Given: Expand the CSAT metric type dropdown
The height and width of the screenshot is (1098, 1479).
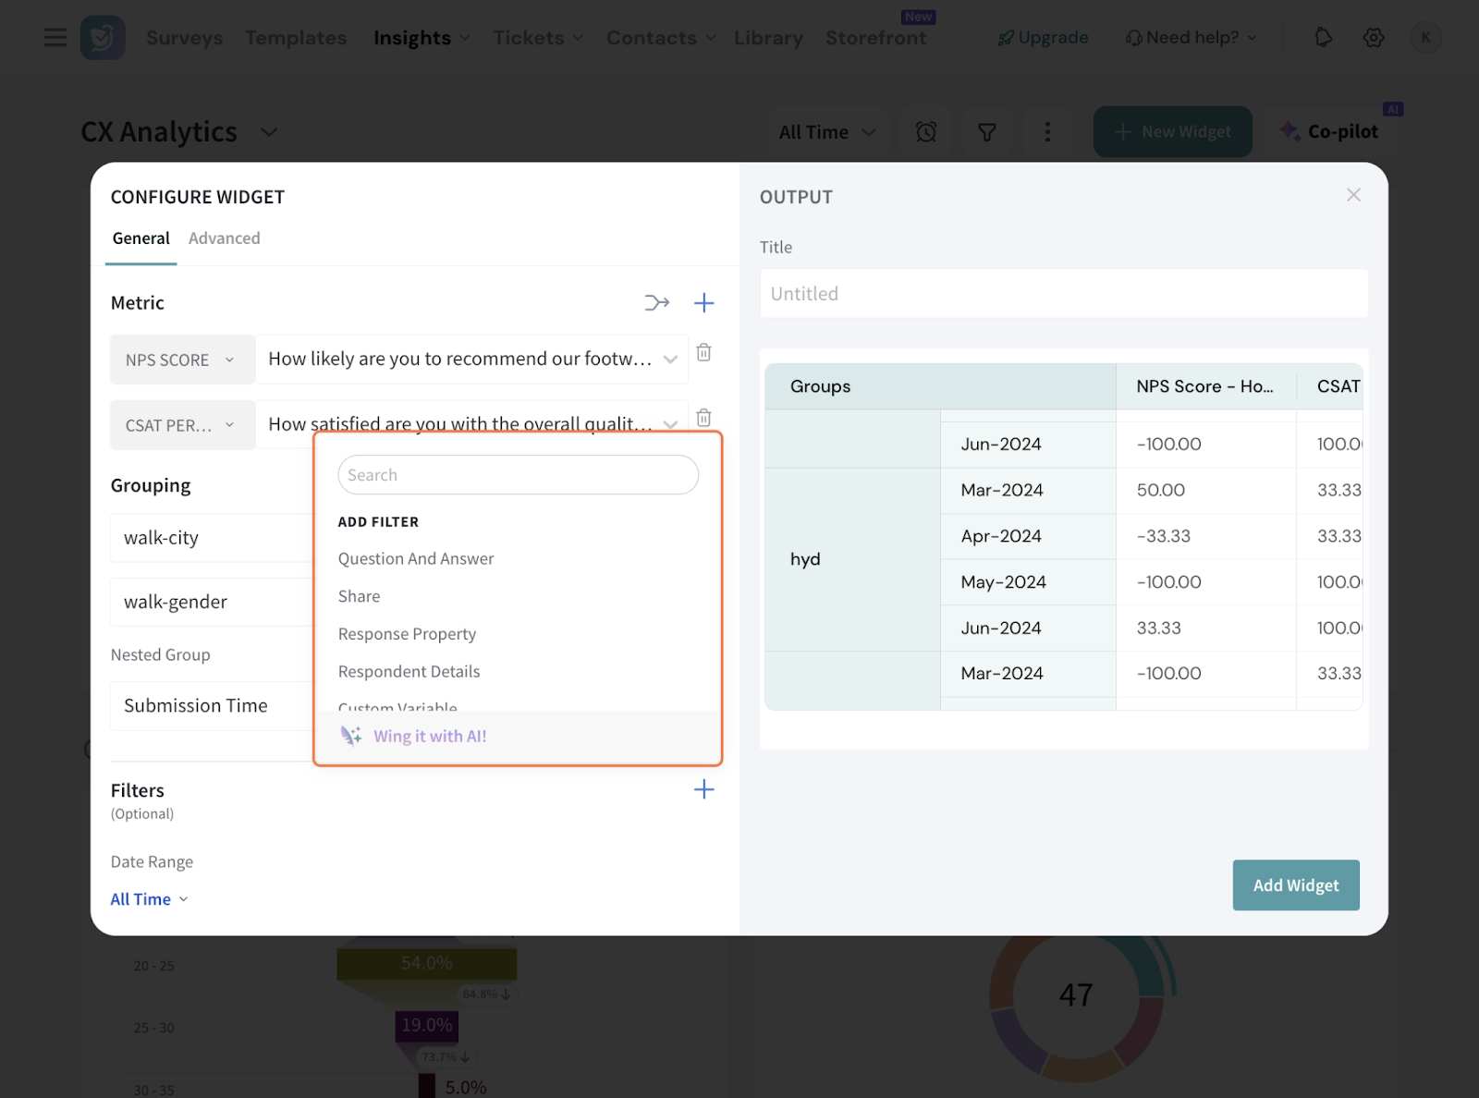Looking at the screenshot, I should pyautogui.click(x=181, y=425).
